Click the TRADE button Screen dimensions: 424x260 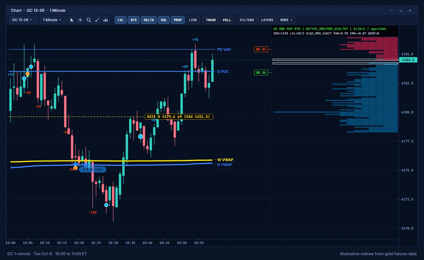211,20
